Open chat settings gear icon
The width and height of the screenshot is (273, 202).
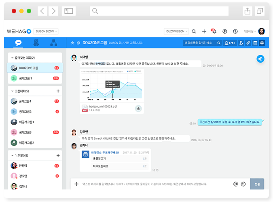262,43
